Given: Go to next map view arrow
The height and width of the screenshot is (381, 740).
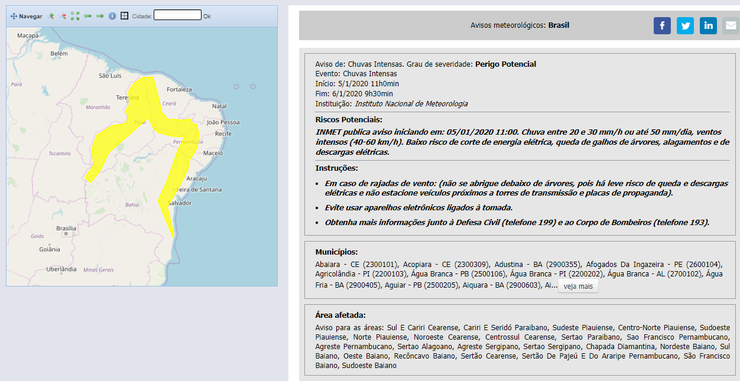Looking at the screenshot, I should tap(100, 17).
